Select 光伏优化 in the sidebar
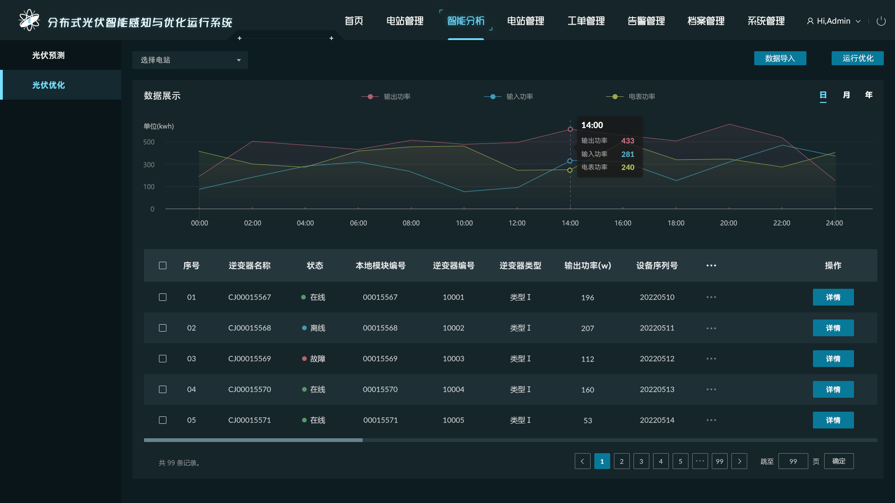This screenshot has height=503, width=895. [61, 85]
